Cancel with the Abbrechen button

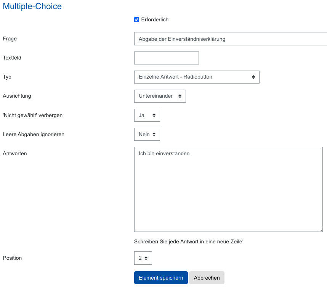tap(207, 278)
